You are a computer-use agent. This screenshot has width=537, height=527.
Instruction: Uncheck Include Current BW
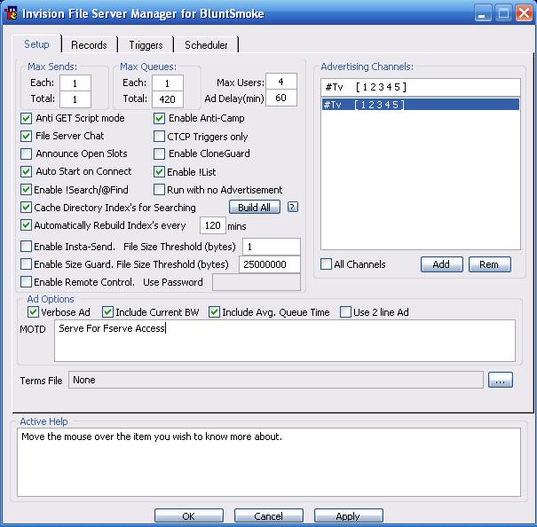coord(108,312)
